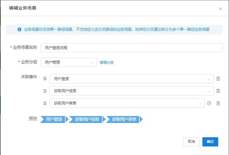Click the blue info icon in the notice banner
Viewport: 229px width, 155px height.
pos(19,29)
